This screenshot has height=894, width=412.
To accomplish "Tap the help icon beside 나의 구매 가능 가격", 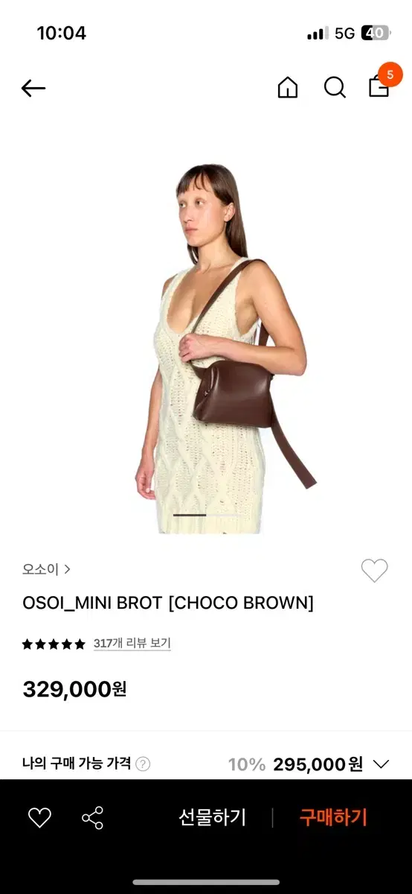I will point(144,764).
